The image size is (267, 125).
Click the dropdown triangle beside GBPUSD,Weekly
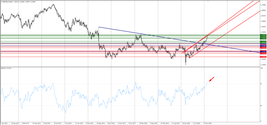tap(1, 2)
